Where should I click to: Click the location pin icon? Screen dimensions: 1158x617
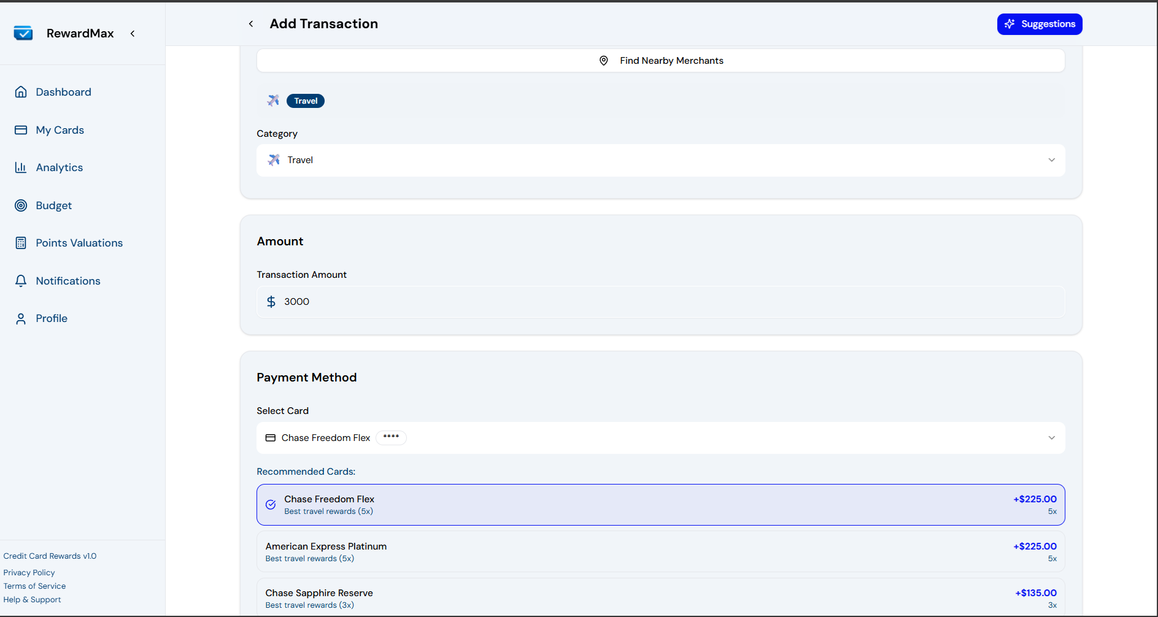point(604,61)
